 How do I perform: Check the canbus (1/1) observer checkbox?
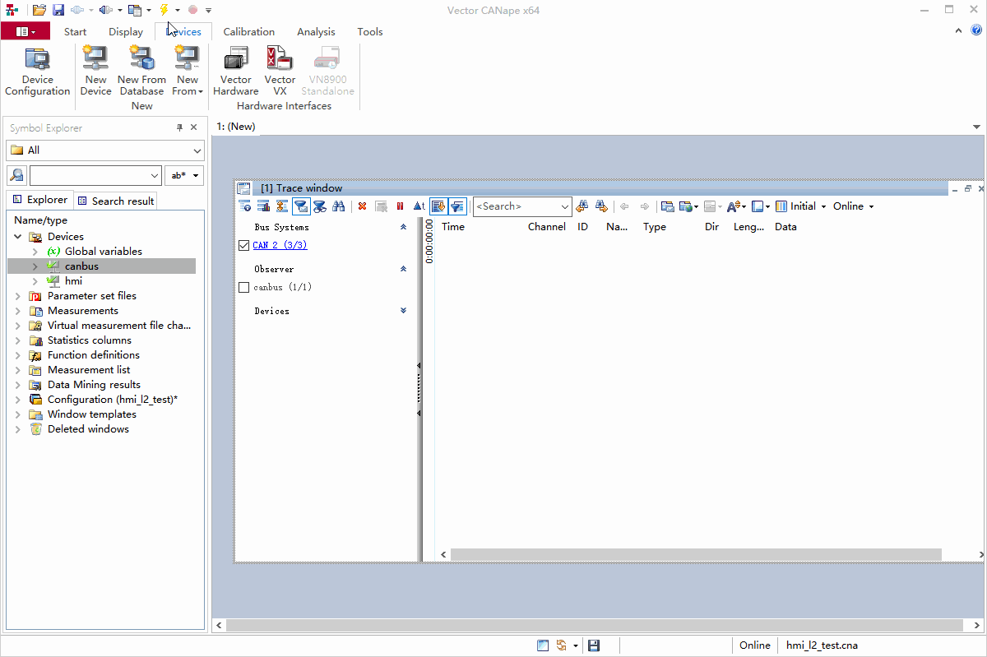pos(243,287)
